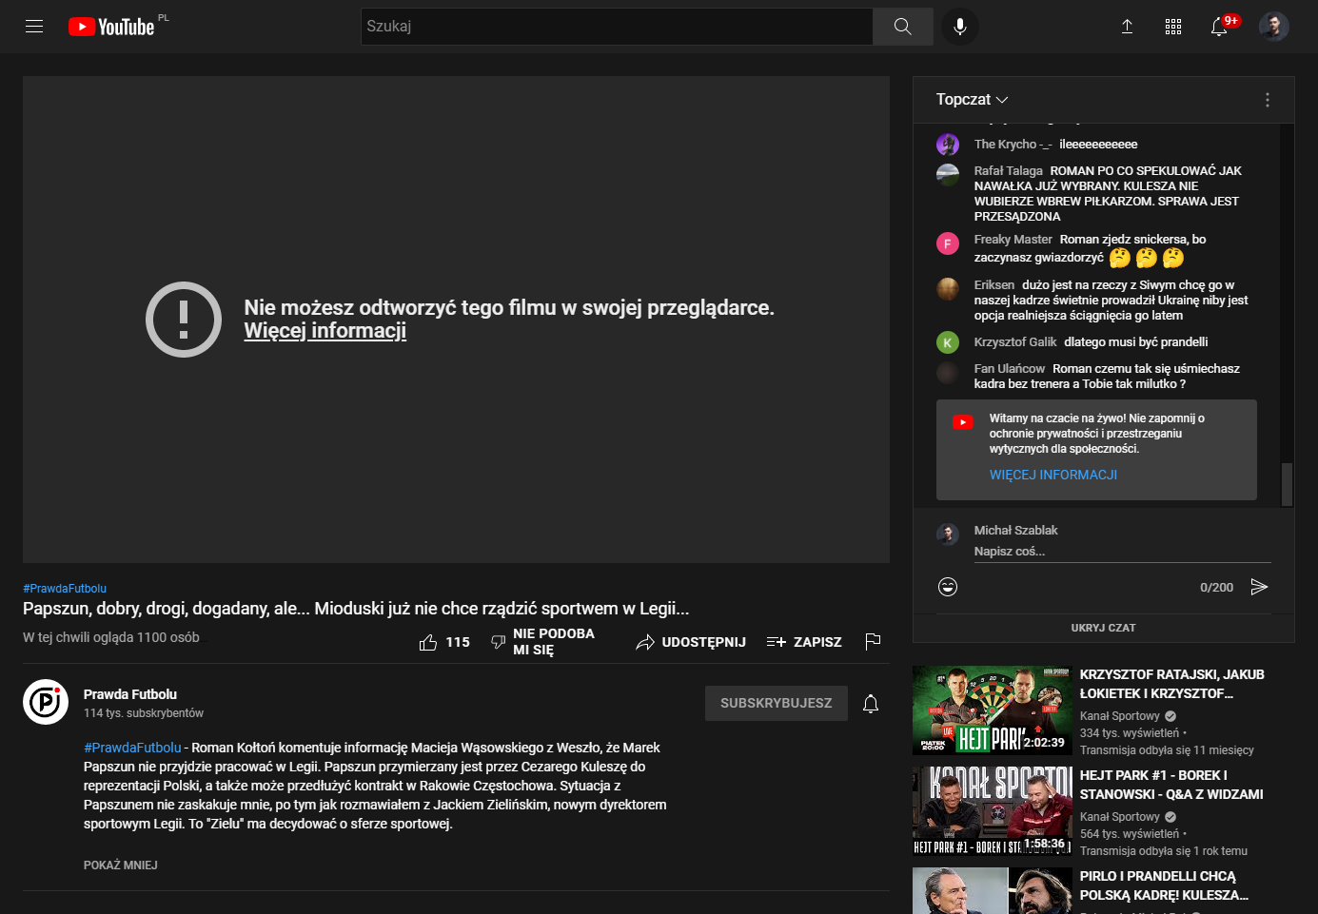This screenshot has height=914, width=1318.
Task: Open Prawda Futbolu channel avatar
Action: 46,702
